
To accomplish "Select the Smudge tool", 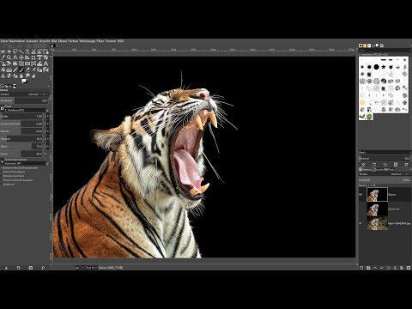I will pyautogui.click(x=27, y=76).
